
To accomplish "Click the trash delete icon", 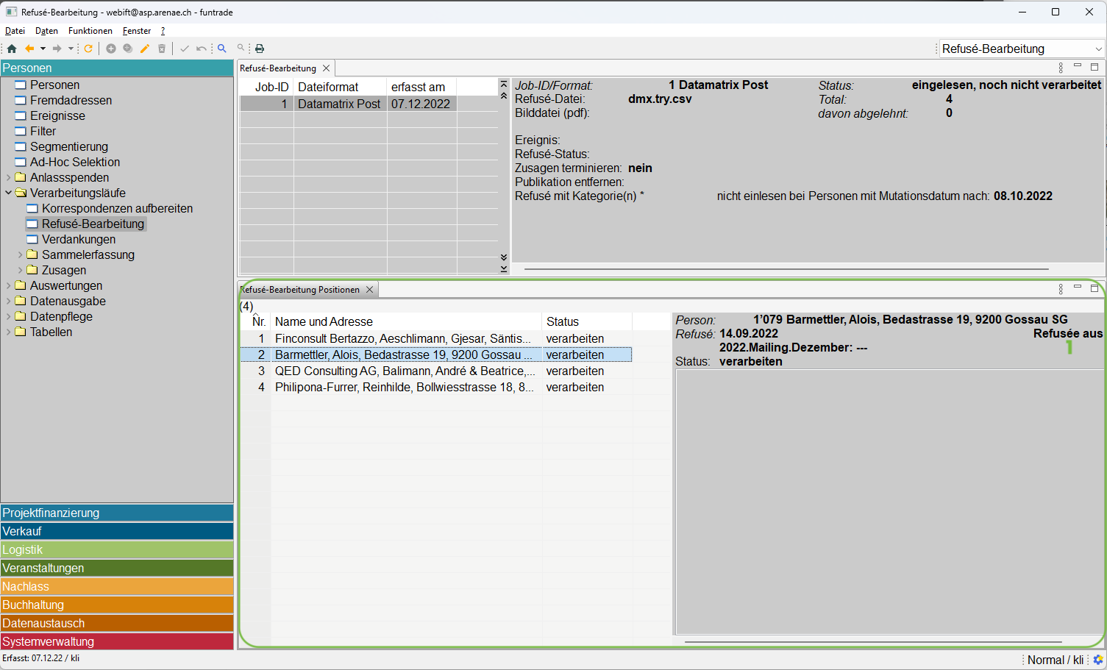I will coord(162,49).
